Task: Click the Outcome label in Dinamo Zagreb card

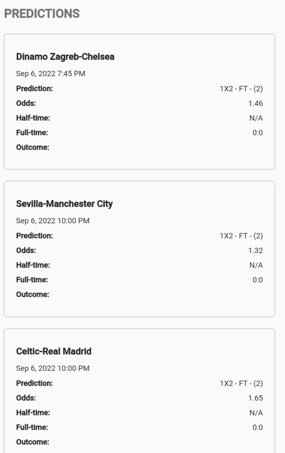Action: coord(33,147)
